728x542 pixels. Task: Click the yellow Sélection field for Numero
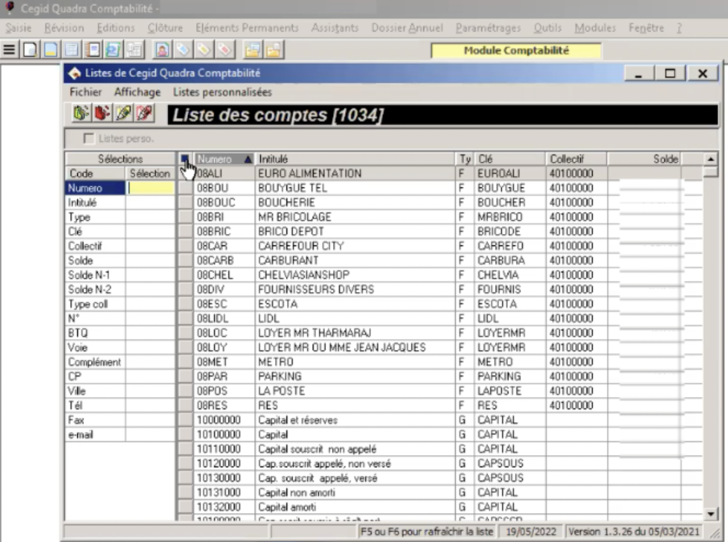150,188
